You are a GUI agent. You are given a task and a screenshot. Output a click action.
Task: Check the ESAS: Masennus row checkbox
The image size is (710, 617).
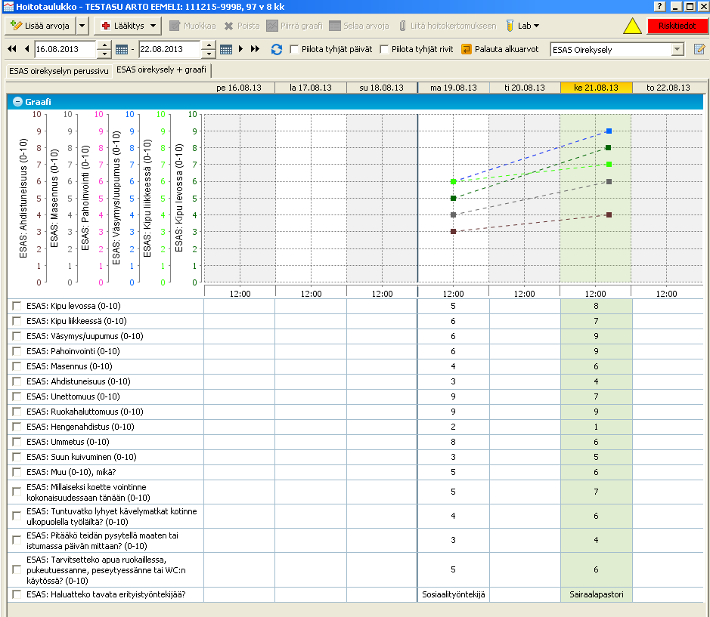pos(17,366)
